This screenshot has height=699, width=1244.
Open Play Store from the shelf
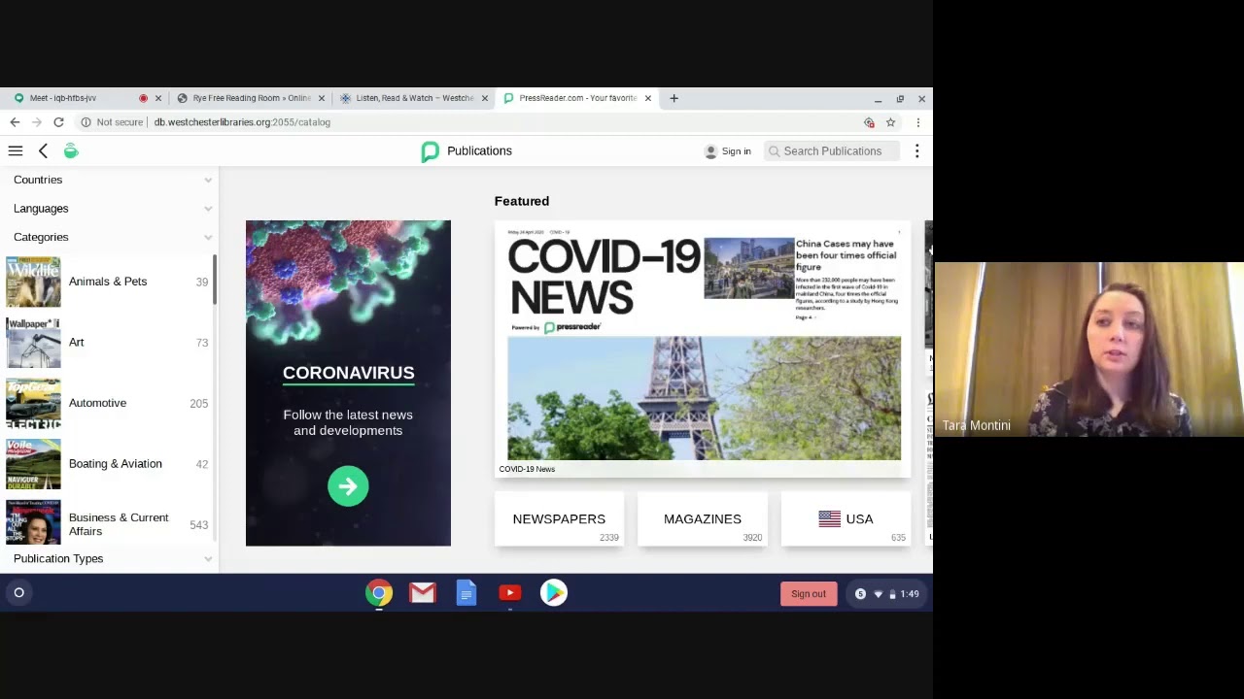pos(554,592)
